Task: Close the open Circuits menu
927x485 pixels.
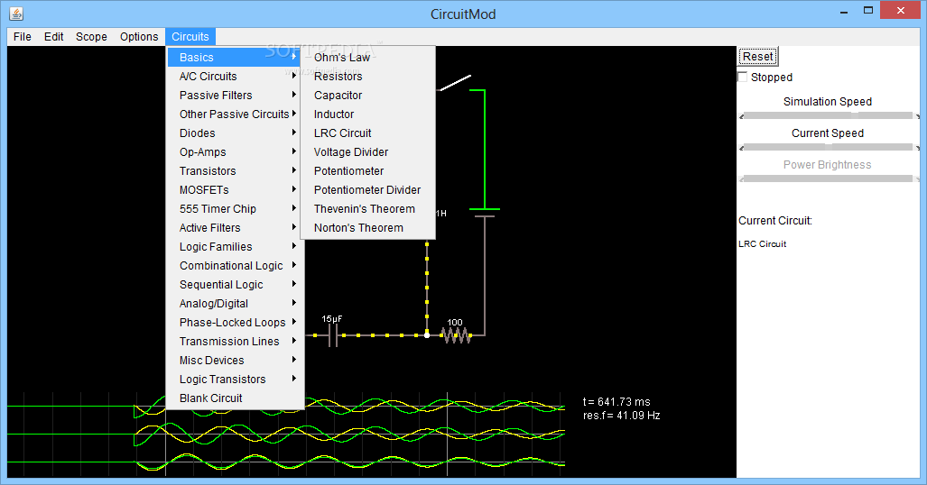Action: click(x=190, y=37)
